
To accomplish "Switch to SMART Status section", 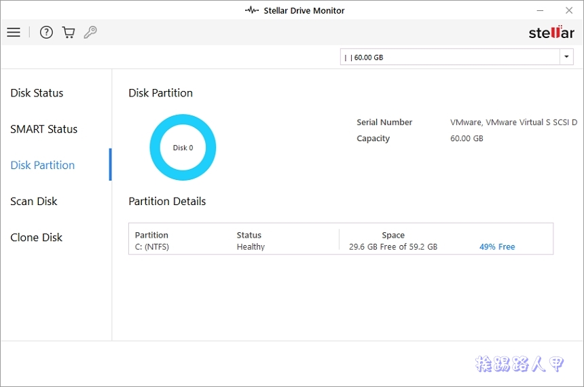I will coord(43,129).
